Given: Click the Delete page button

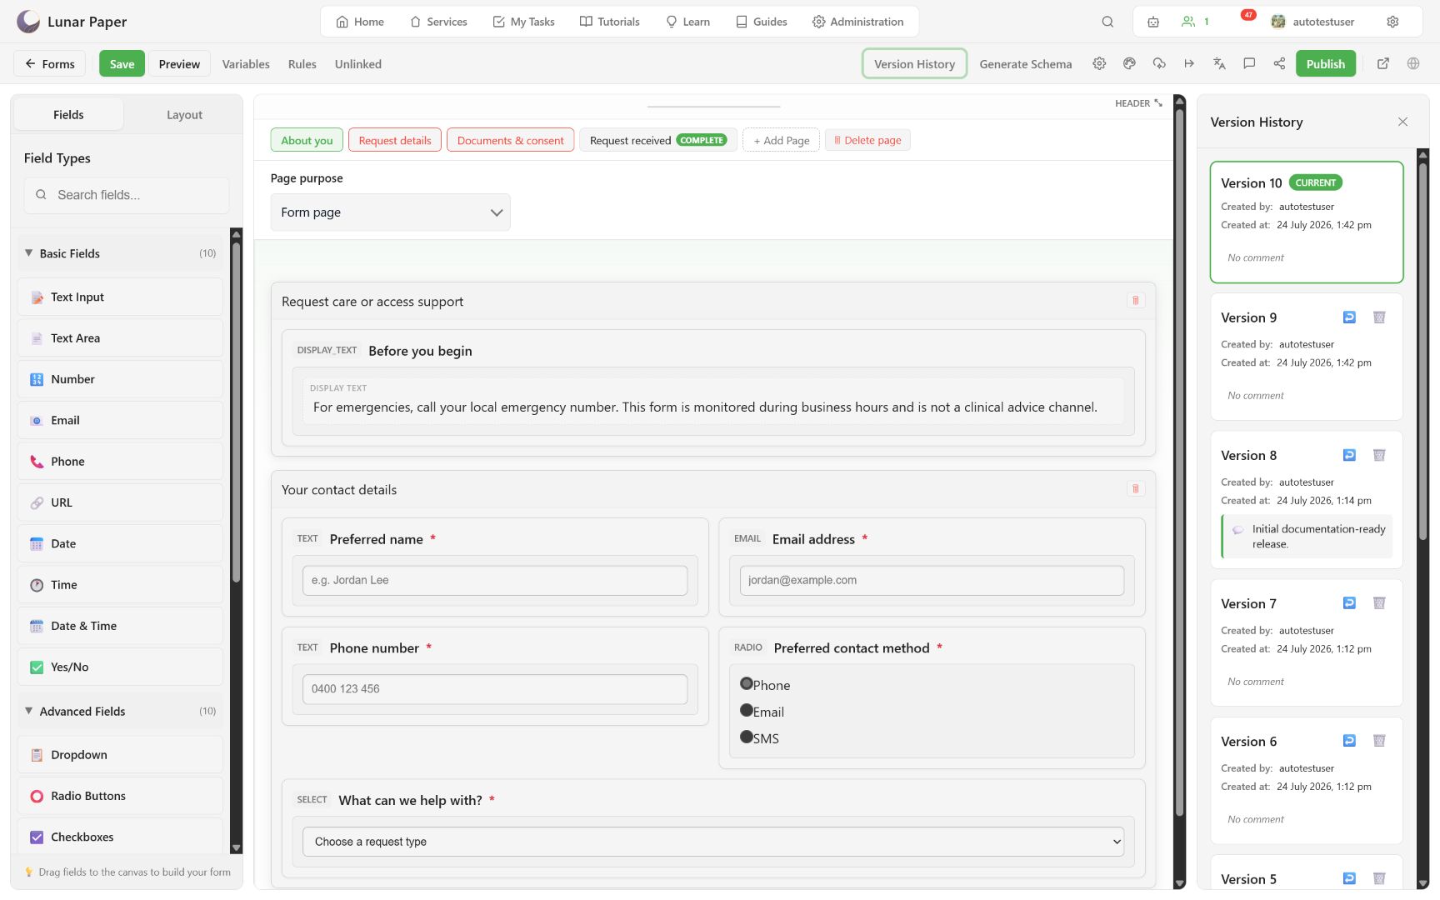Looking at the screenshot, I should coord(867,140).
